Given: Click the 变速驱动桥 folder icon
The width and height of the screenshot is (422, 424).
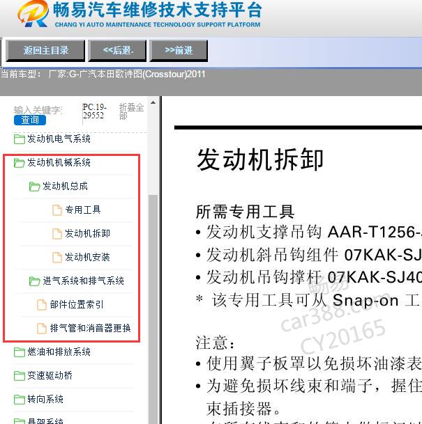Looking at the screenshot, I should click(x=20, y=376).
